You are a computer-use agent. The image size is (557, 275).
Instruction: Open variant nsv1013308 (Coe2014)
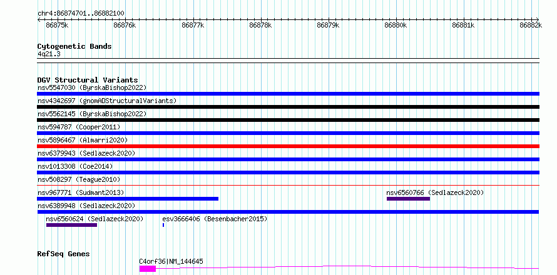[x=75, y=166]
